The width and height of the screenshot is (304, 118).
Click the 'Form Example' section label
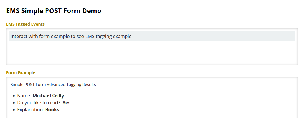20,73
